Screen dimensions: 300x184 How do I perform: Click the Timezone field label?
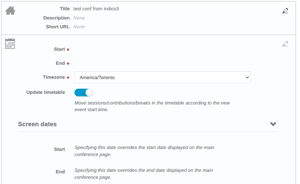pyautogui.click(x=54, y=77)
